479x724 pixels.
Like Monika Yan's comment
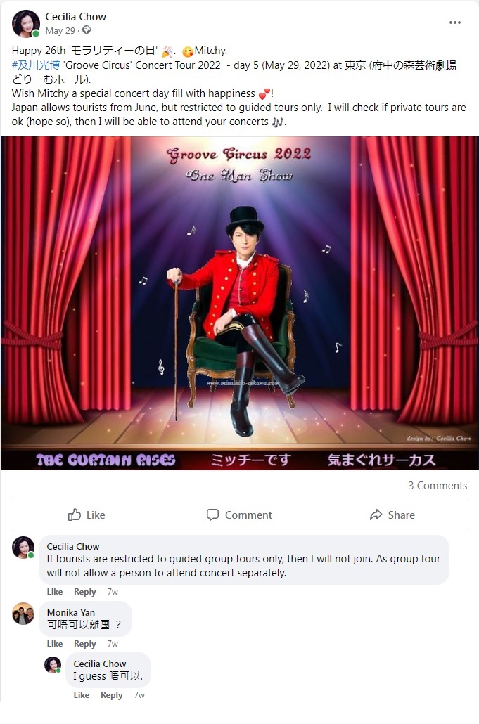(x=54, y=644)
